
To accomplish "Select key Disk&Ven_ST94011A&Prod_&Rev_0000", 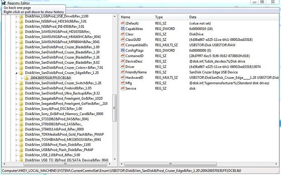I will point(54,129).
